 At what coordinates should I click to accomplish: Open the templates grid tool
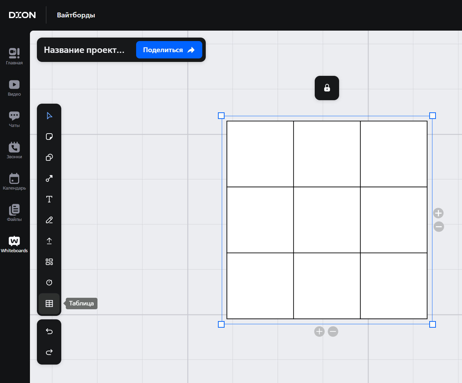[49, 262]
